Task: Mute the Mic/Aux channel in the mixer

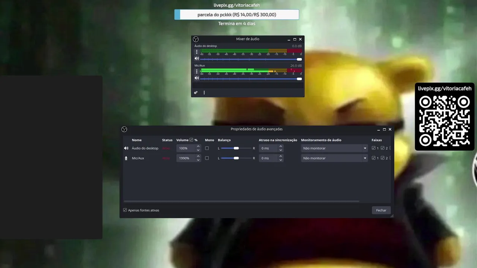Action: tap(197, 78)
